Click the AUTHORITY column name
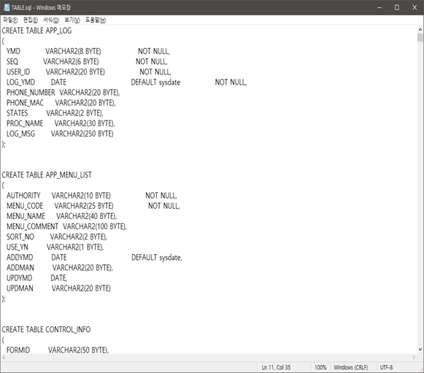 coord(23,196)
